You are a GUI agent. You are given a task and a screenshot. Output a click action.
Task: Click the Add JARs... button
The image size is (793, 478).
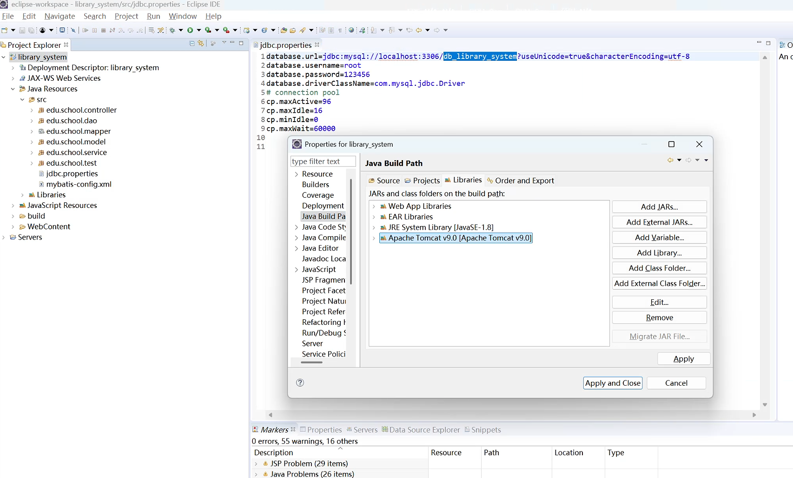[659, 207]
